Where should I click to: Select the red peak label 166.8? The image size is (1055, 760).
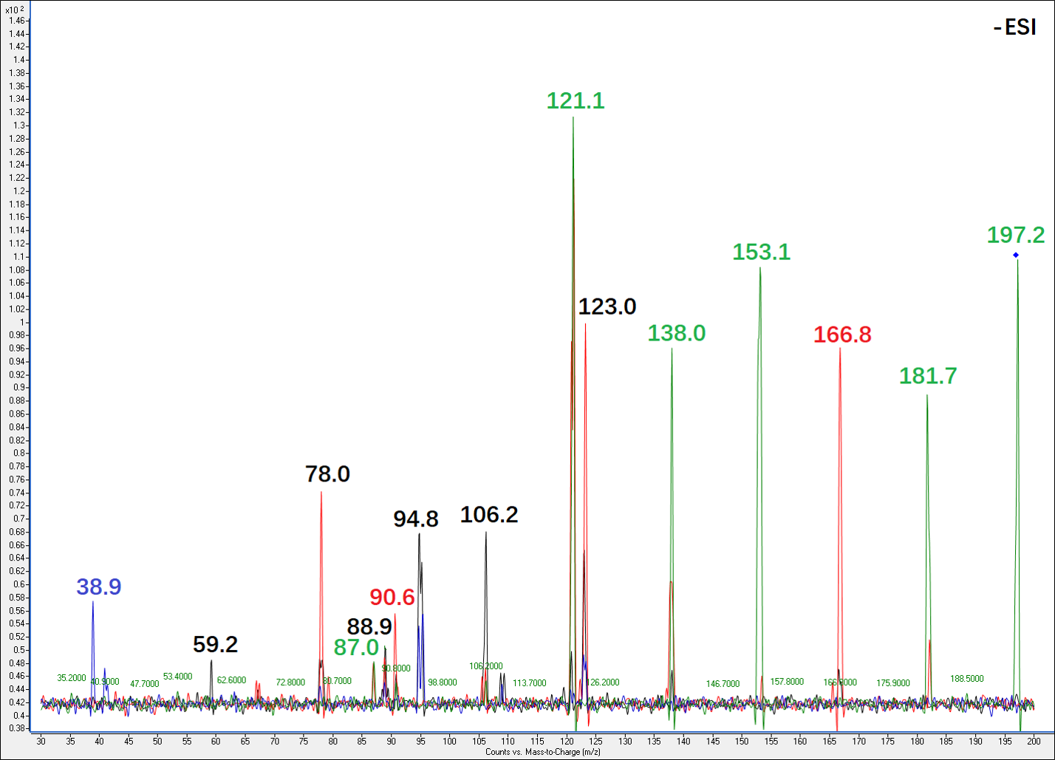[842, 335]
